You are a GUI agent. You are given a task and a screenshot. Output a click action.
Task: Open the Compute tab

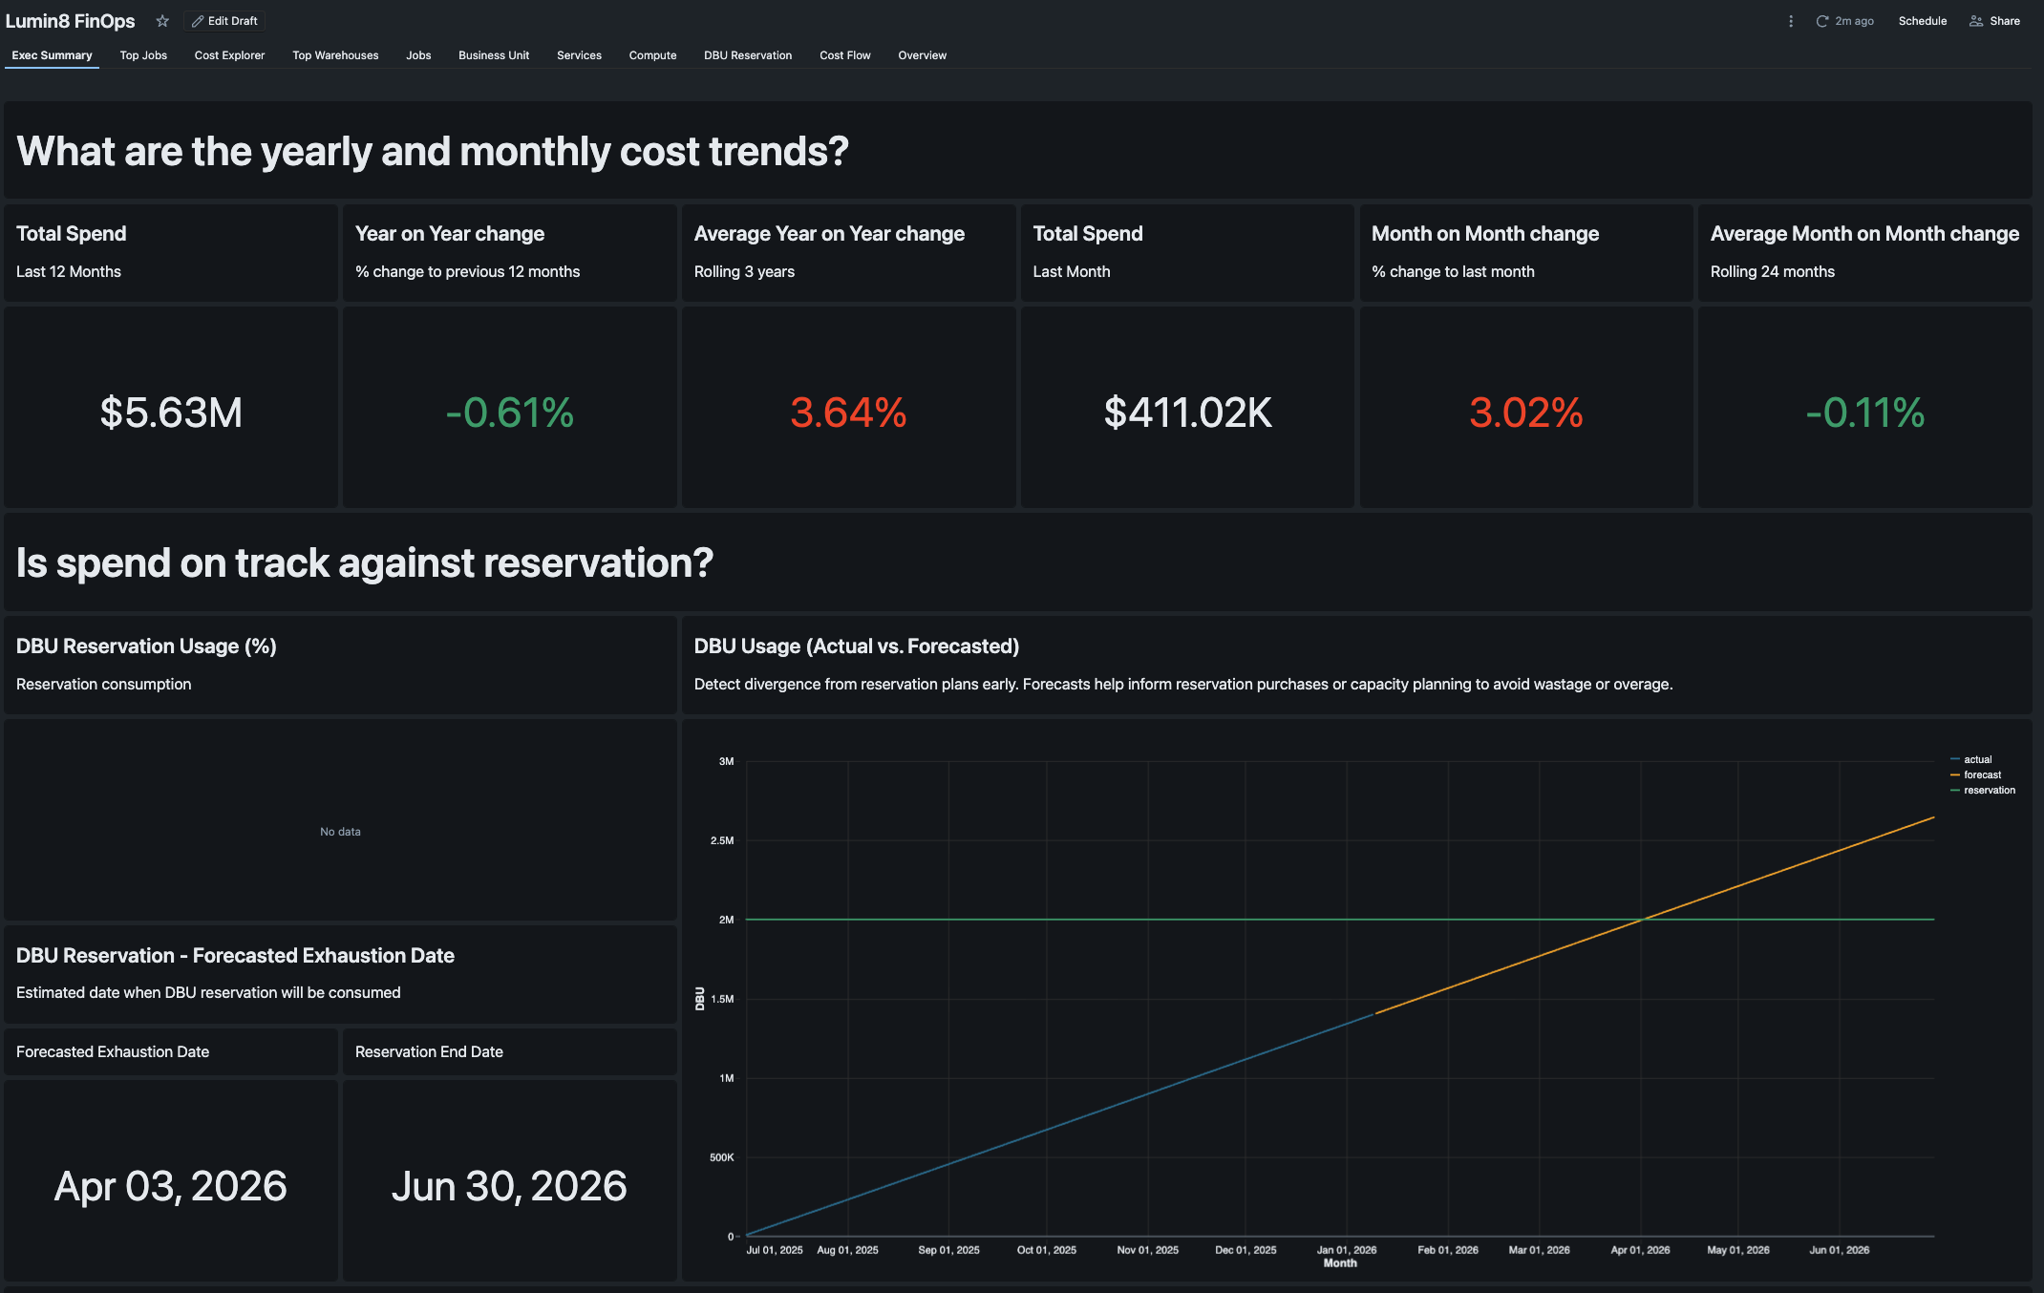pos(652,55)
